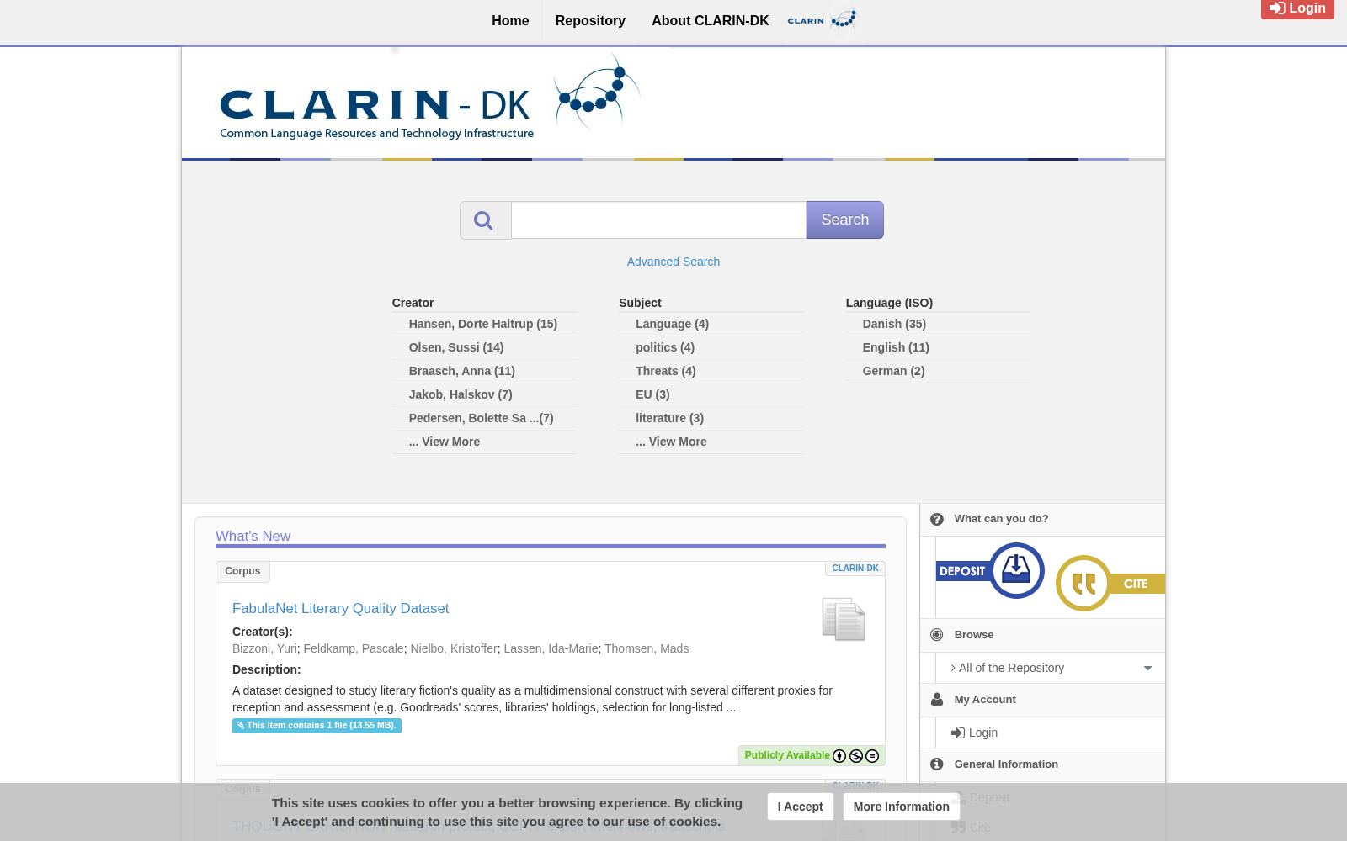The height and width of the screenshot is (841, 1347).
Task: Click Creative Commons attribution icon
Action: click(x=839, y=756)
